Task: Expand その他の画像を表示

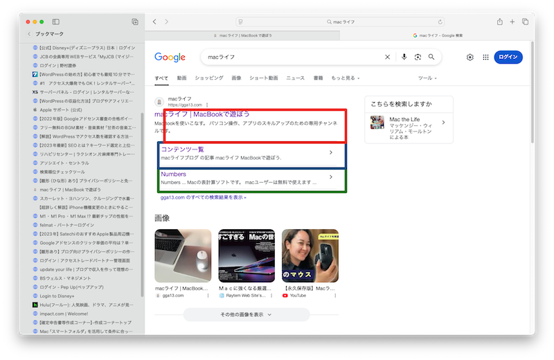Action: [247, 314]
